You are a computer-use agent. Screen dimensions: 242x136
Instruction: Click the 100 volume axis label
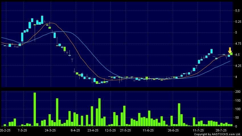coord(238,109)
